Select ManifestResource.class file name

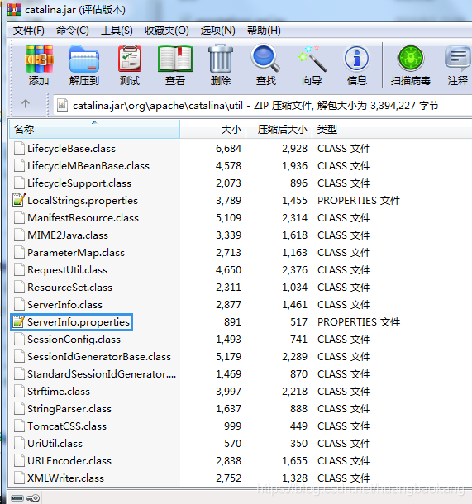click(x=83, y=218)
